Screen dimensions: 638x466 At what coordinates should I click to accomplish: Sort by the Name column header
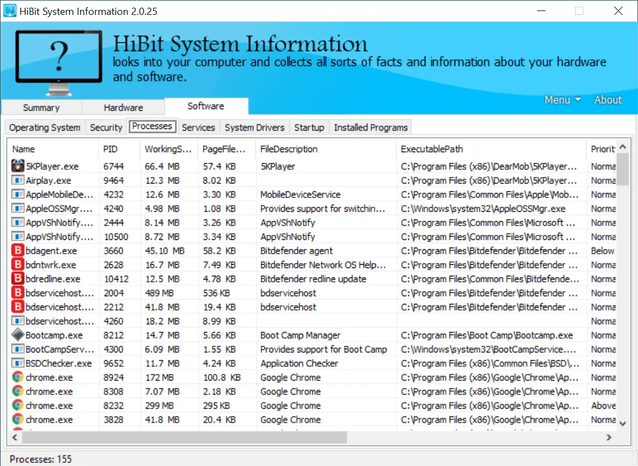(53, 149)
